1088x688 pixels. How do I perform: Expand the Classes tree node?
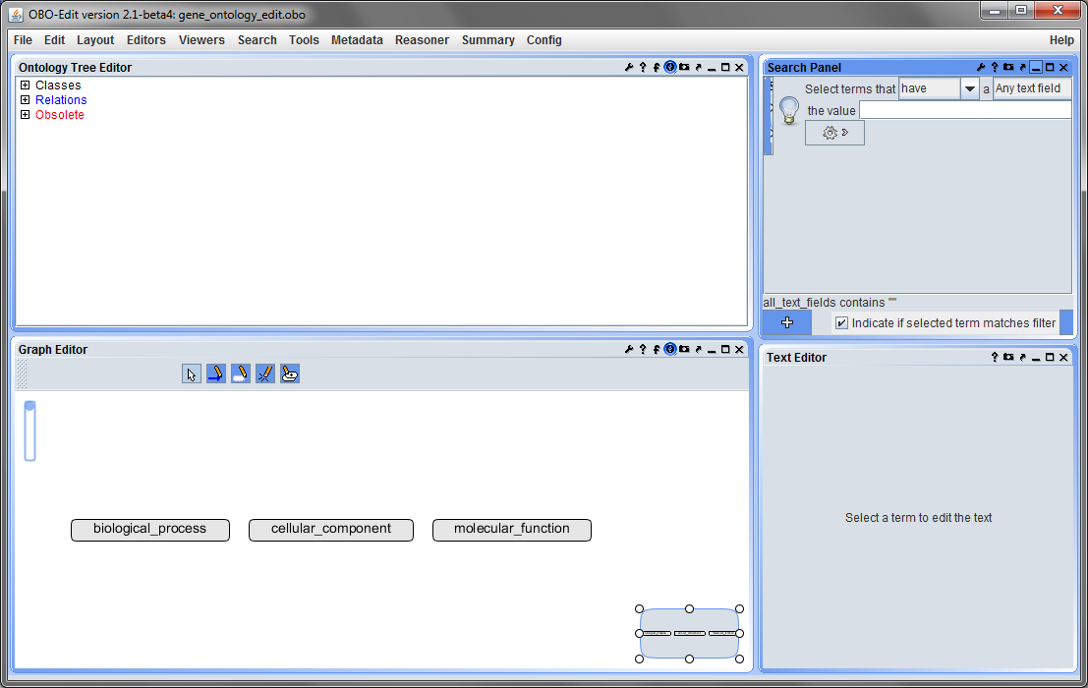25,86
